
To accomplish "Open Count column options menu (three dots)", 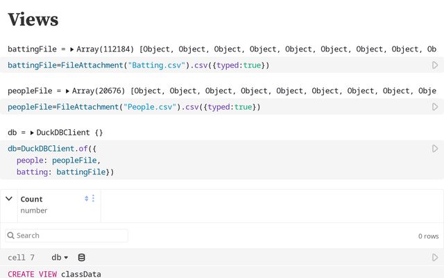I will (94, 199).
